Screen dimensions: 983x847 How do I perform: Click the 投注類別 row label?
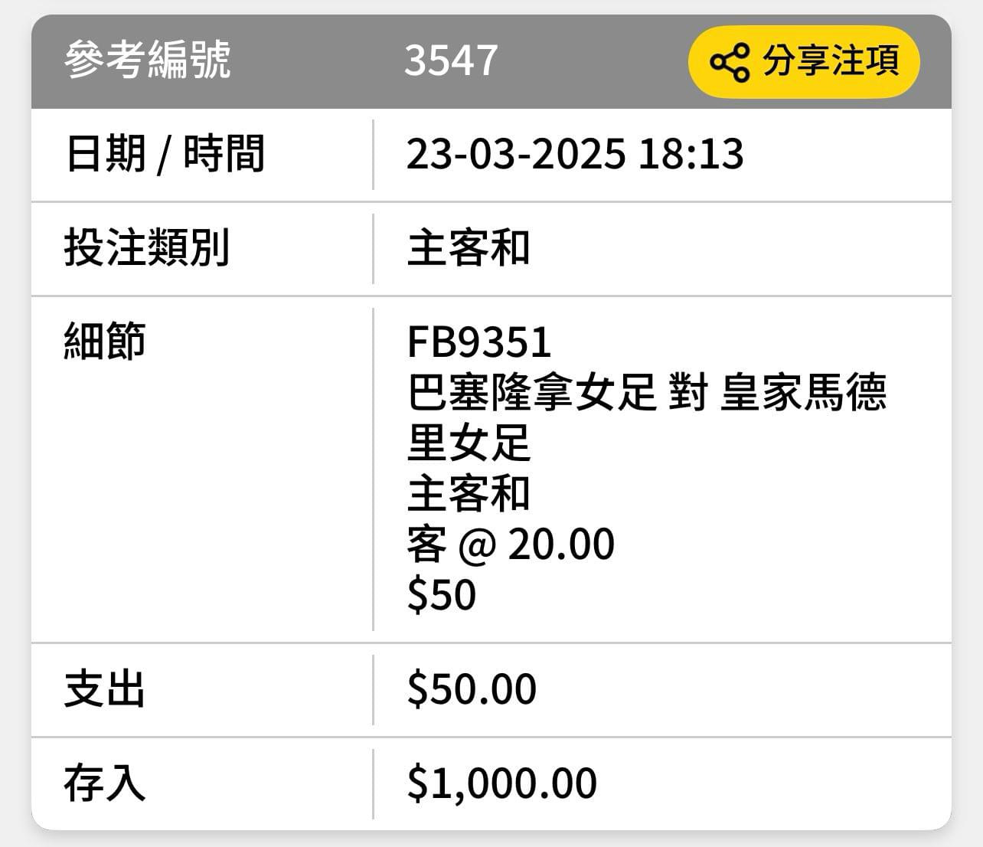pos(147,248)
